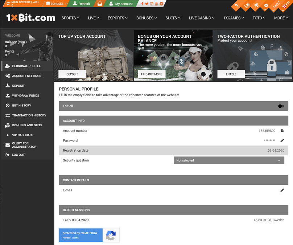The height and width of the screenshot is (245, 293).
Task: Expand the 1XGAMES navigation menu
Action: (234, 18)
